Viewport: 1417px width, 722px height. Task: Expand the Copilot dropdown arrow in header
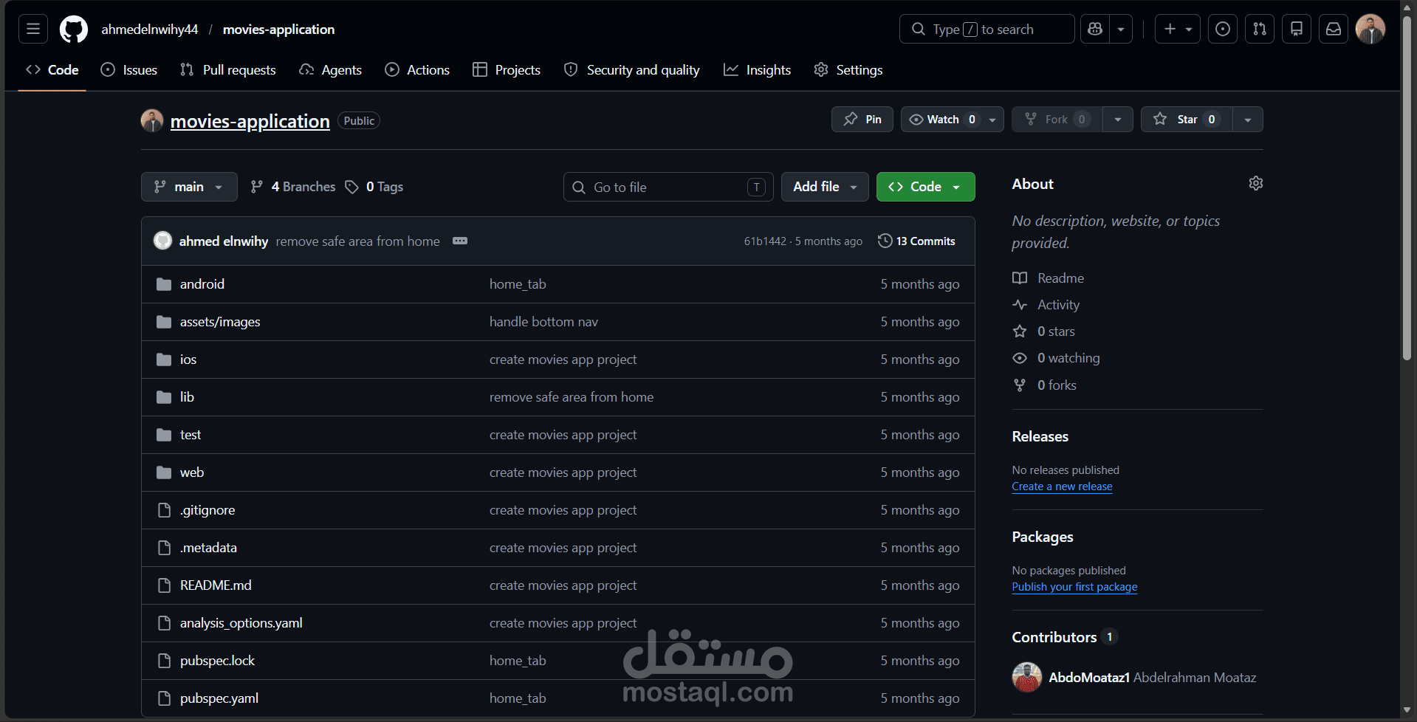(1121, 29)
